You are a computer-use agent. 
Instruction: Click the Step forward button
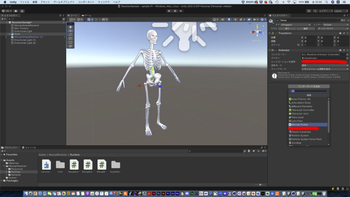coord(181,11)
